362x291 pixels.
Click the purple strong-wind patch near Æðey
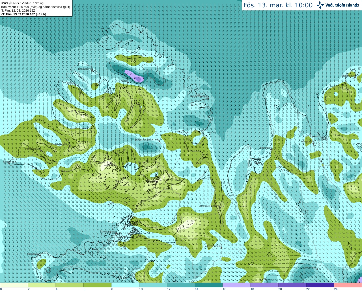click(134, 76)
